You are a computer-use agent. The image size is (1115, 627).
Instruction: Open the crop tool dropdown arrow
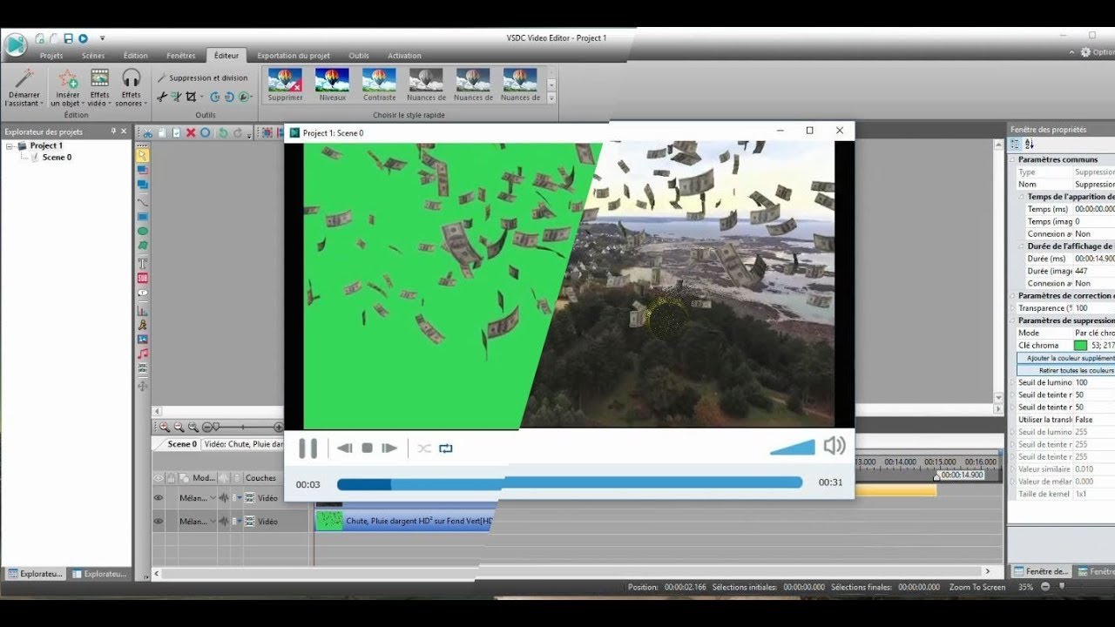(x=201, y=98)
